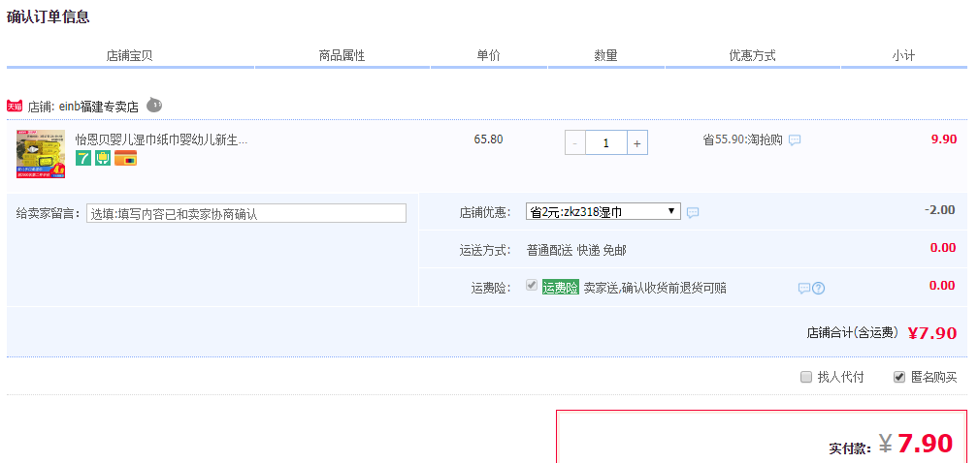Image resolution: width=978 pixels, height=463 pixels.
Task: Click the 商品属性 column header
Action: point(342,55)
